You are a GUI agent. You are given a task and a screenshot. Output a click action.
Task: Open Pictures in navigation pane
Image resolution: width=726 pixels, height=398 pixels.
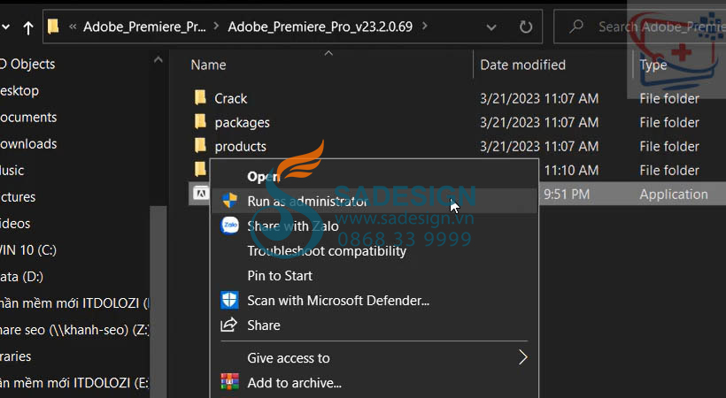pos(18,197)
